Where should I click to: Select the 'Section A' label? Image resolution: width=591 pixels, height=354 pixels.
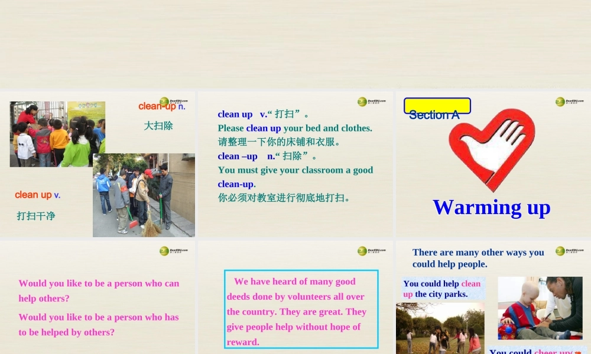[x=435, y=115]
